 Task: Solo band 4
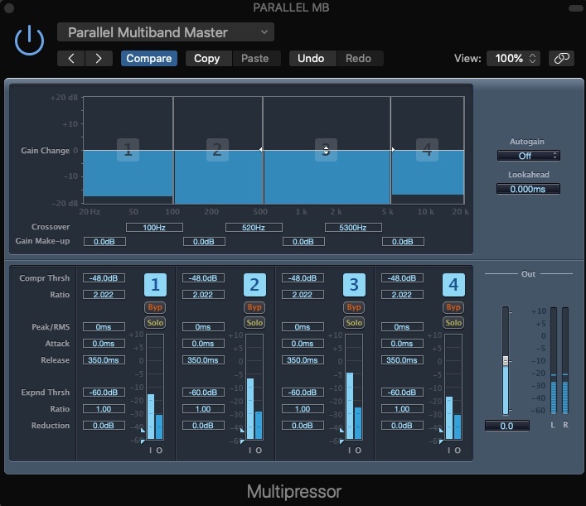pyautogui.click(x=453, y=323)
